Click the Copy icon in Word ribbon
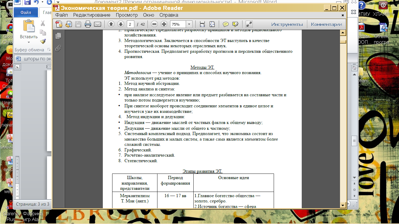The width and height of the screenshot is (399, 224). [43, 32]
